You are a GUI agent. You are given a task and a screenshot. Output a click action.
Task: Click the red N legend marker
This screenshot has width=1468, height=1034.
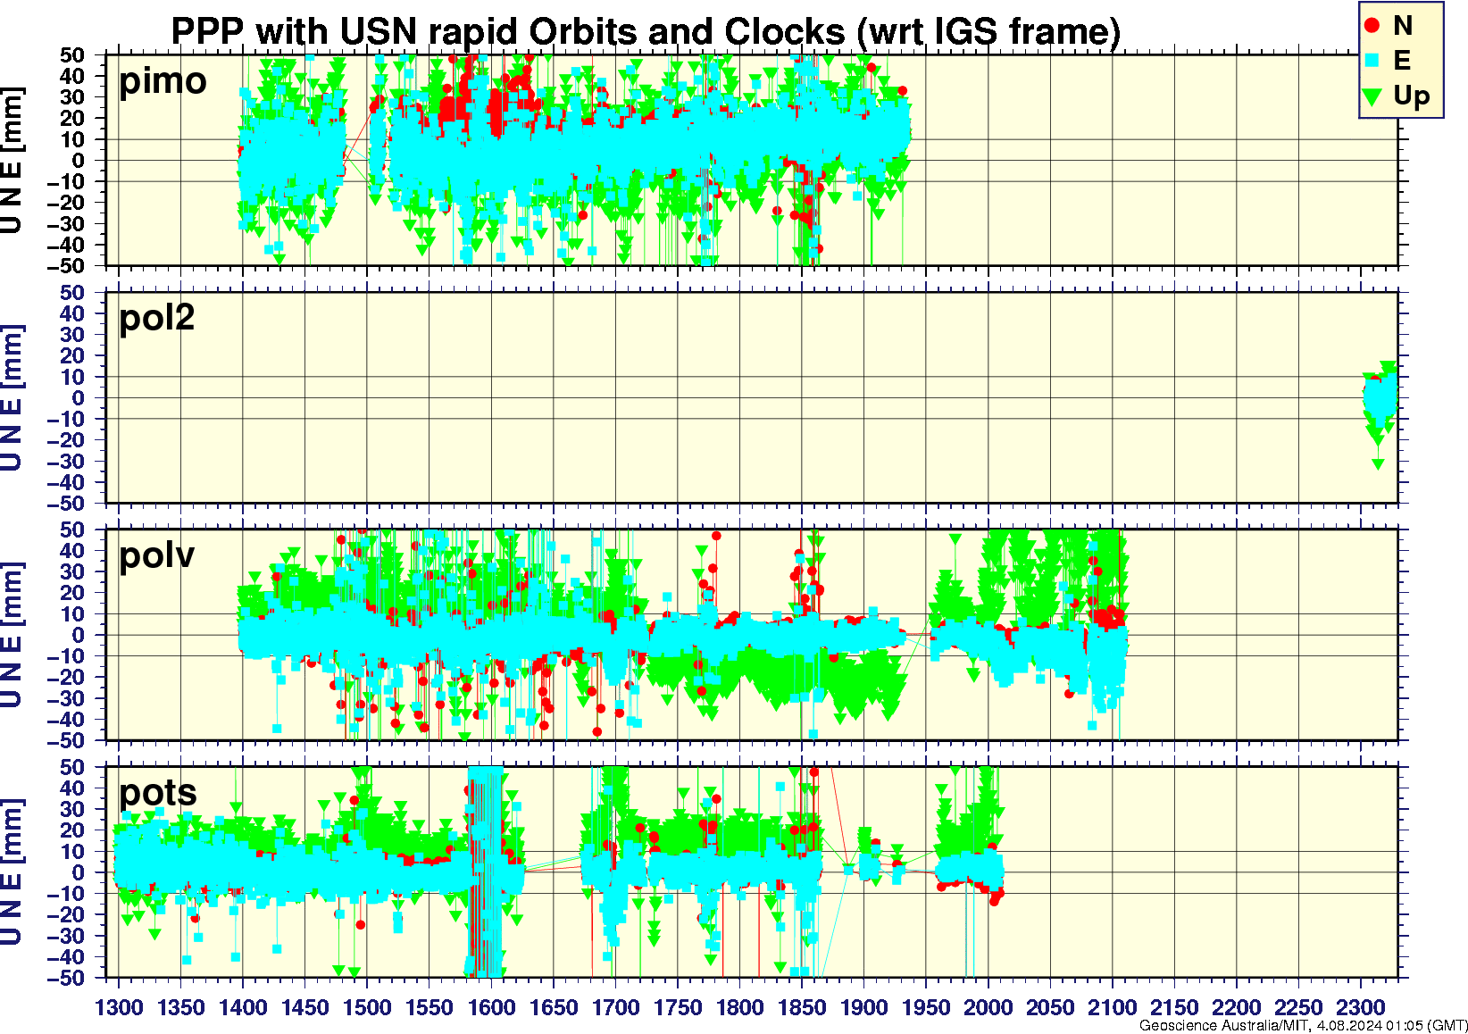pyautogui.click(x=1372, y=26)
